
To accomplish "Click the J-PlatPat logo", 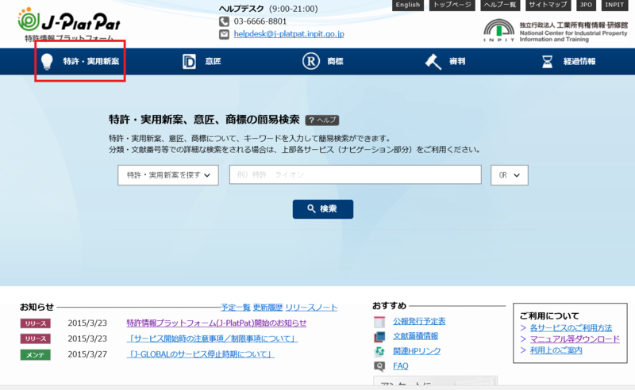I will click(x=69, y=22).
